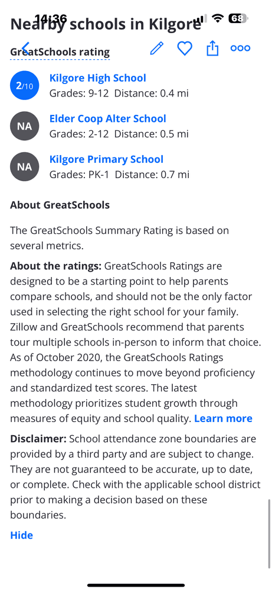272x592 pixels.
Task: Tap the battery status icon
Action: pyautogui.click(x=237, y=18)
